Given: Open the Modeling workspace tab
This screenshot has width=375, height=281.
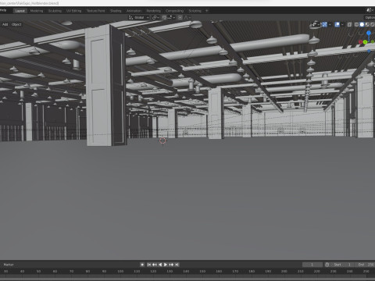Looking at the screenshot, I should (37, 11).
